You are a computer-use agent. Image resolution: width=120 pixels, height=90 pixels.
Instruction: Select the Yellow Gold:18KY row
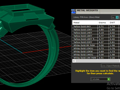pos(96,36)
